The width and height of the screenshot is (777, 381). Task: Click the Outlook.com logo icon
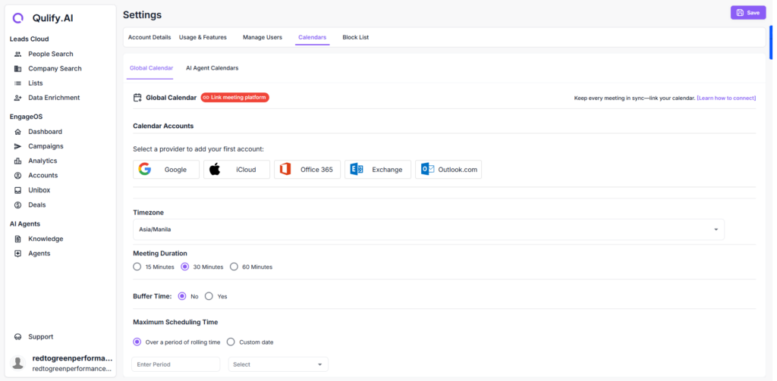[427, 169]
